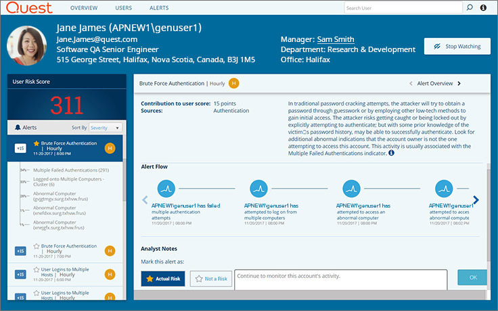Image resolution: width=498 pixels, height=311 pixels.
Task: Open manager Sam Smith link
Action: click(x=336, y=39)
